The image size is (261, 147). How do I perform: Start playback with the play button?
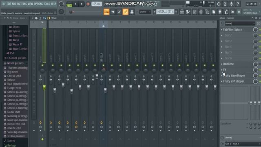(x=75, y=4)
